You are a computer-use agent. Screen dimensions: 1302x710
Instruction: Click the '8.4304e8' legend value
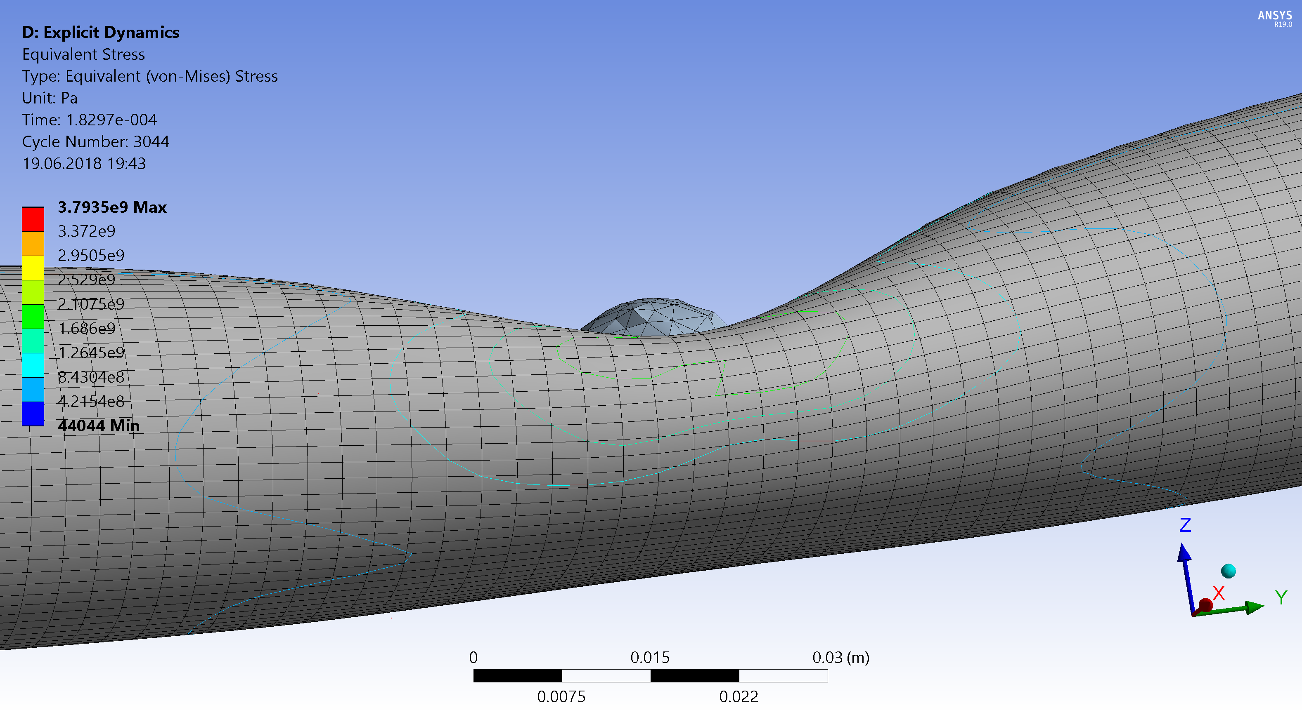pyautogui.click(x=91, y=377)
